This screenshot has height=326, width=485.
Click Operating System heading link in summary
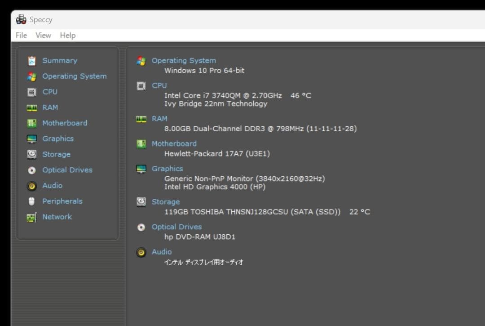click(184, 60)
